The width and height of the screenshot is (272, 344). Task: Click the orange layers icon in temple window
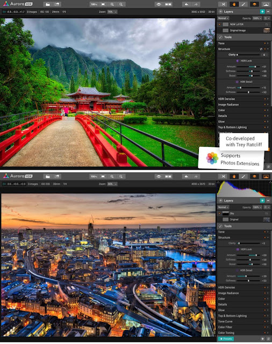pos(254,4)
